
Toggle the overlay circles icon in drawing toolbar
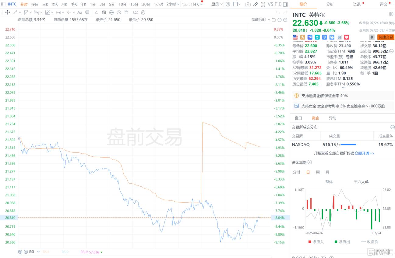click(x=136, y=12)
